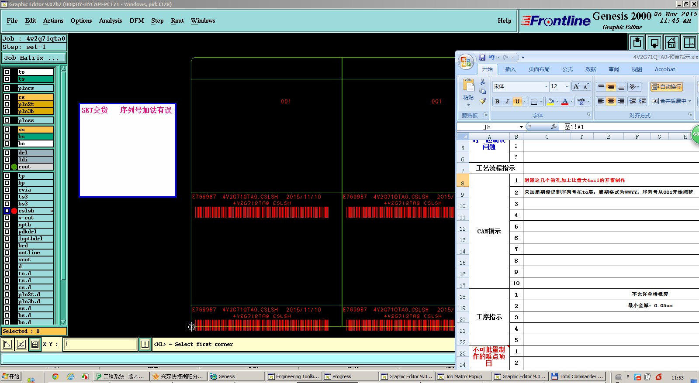The width and height of the screenshot is (699, 383).
Task: Open the Analysis menu
Action: (x=110, y=21)
